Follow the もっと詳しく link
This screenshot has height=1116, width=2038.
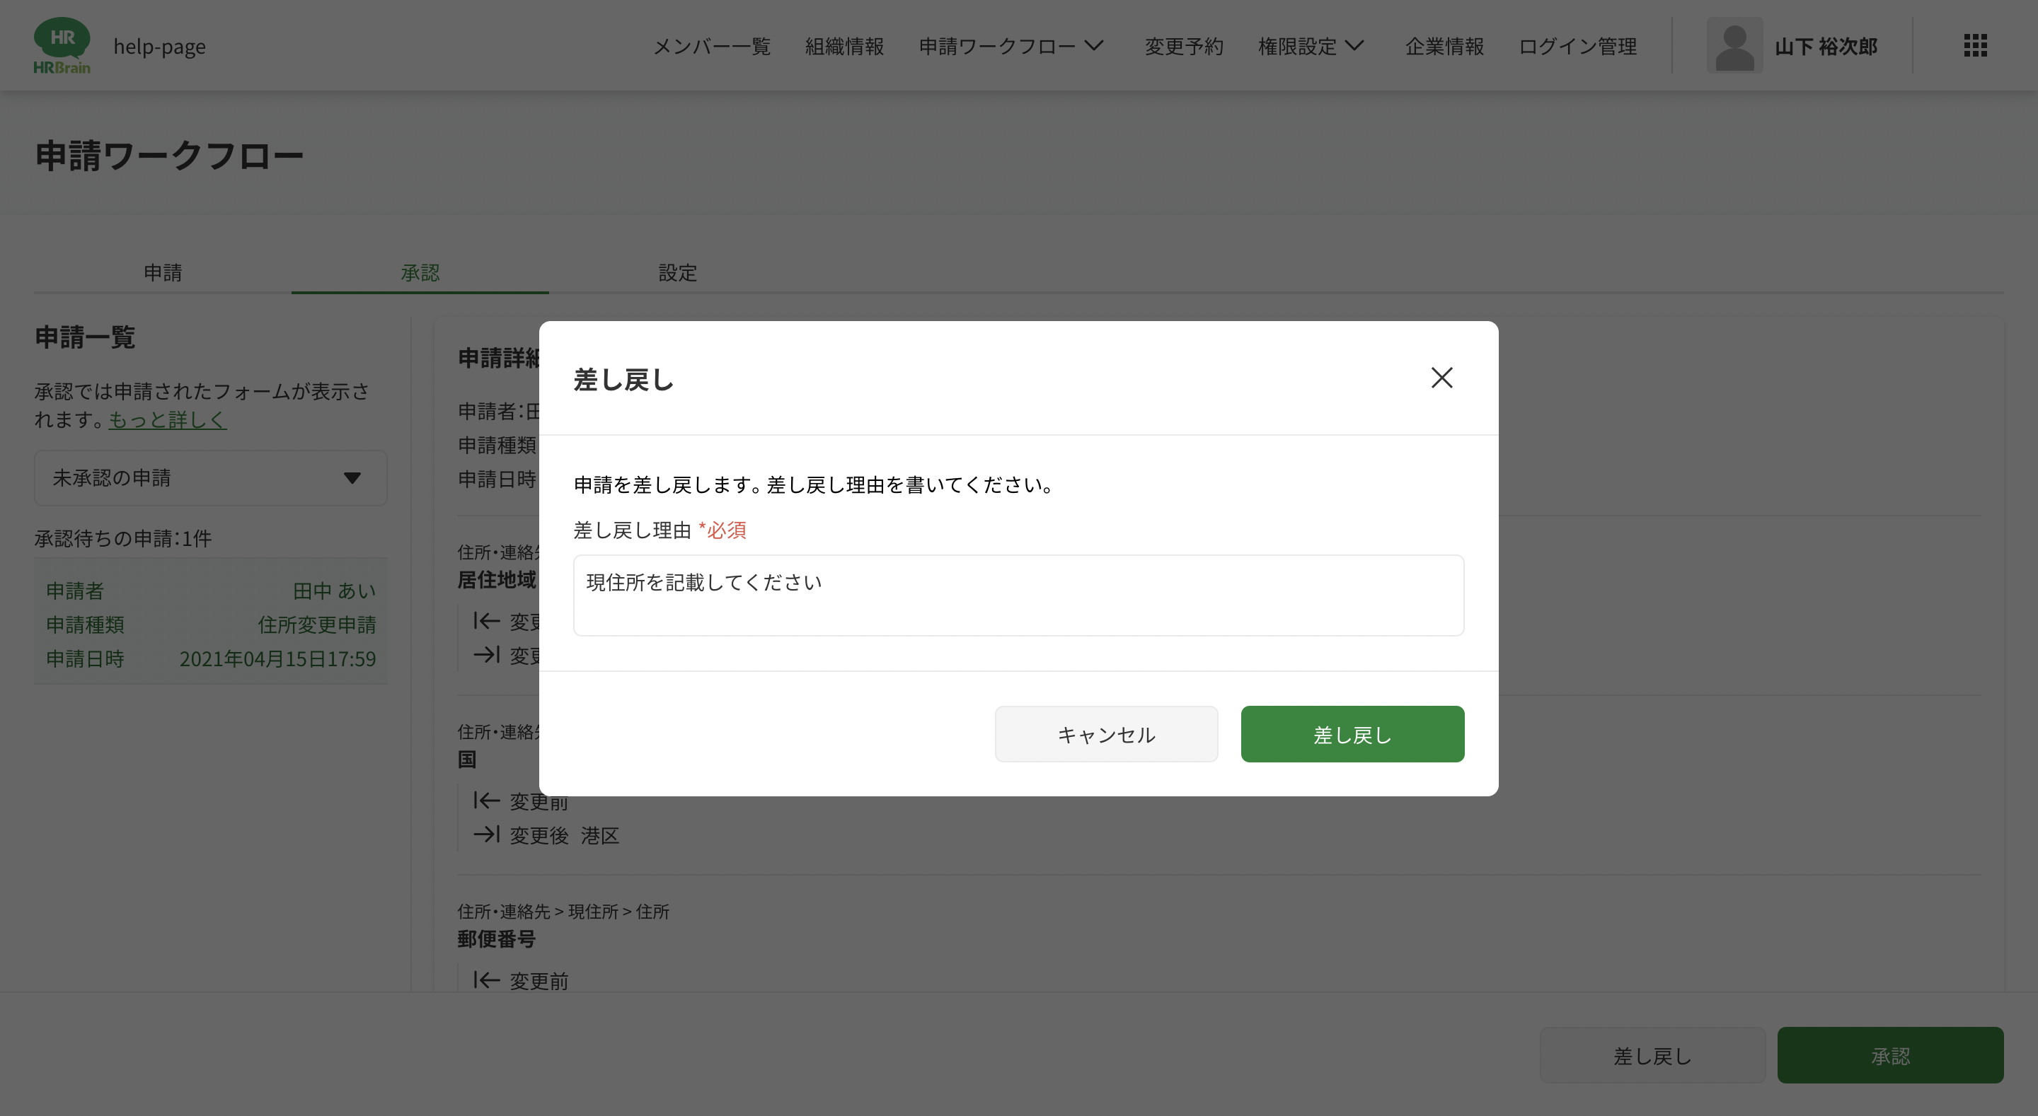click(168, 419)
